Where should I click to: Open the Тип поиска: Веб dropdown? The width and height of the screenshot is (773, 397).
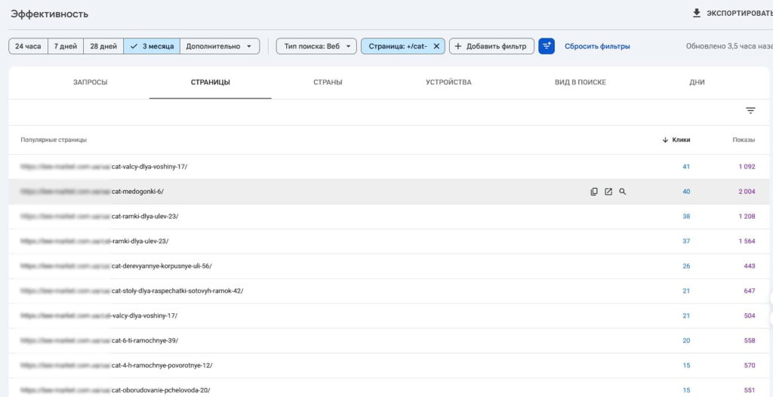coord(316,46)
